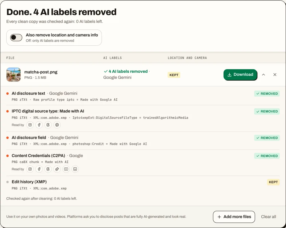Screen dimensions: 286x228
Task: Click Threads icon under Content Credentials (C2PA)
Action: click(x=48, y=169)
